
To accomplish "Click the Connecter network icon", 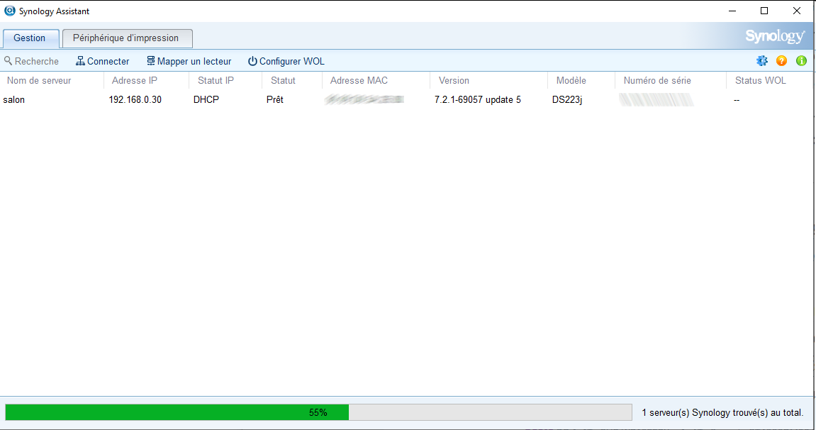I will 80,61.
